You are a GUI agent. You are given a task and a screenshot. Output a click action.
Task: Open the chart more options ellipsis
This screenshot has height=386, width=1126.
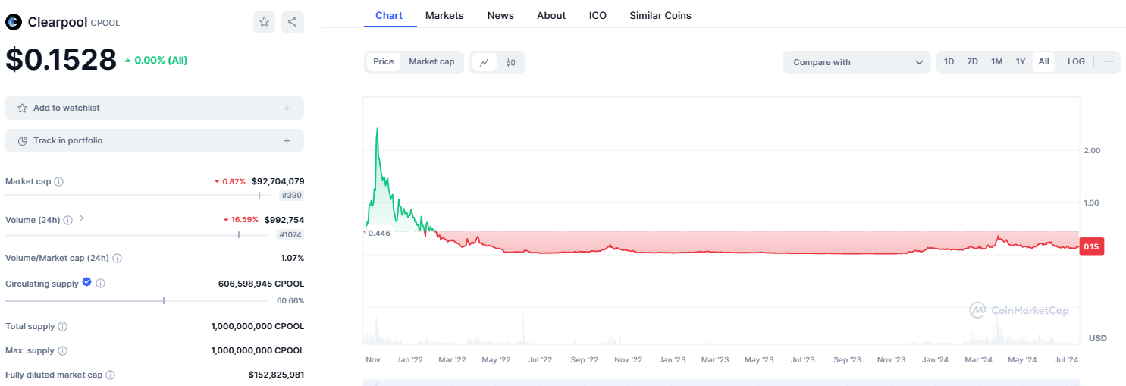point(1109,62)
